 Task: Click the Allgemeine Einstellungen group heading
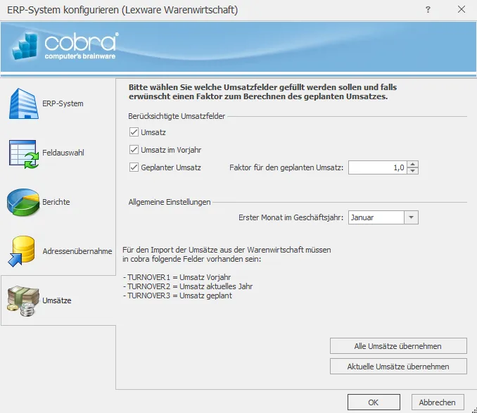pos(170,202)
